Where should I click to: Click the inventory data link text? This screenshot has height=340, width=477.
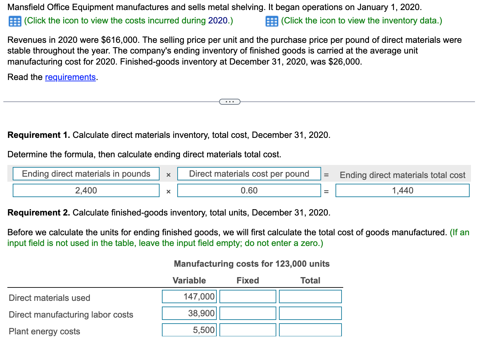[x=361, y=20]
